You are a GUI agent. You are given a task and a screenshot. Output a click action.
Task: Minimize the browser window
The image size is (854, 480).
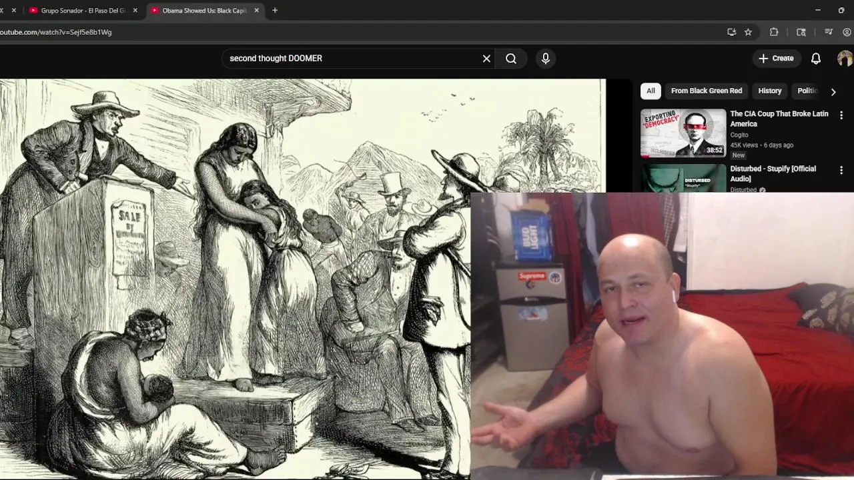[x=818, y=11]
